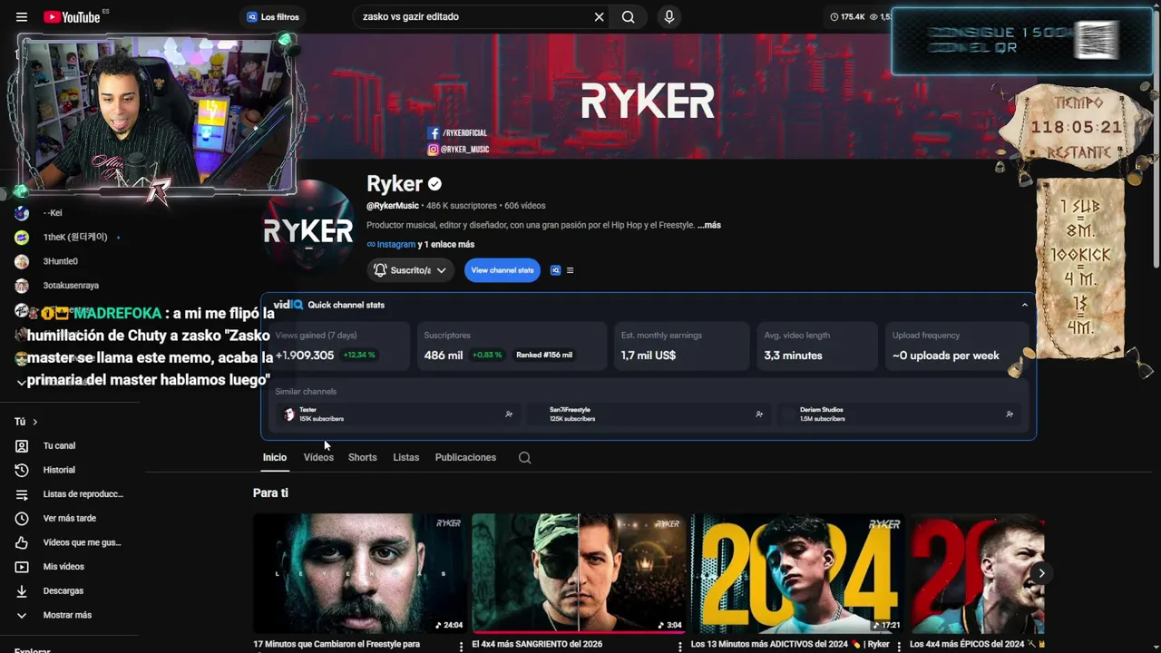Run search with magnifier button
This screenshot has height=653, width=1161.
(628, 17)
